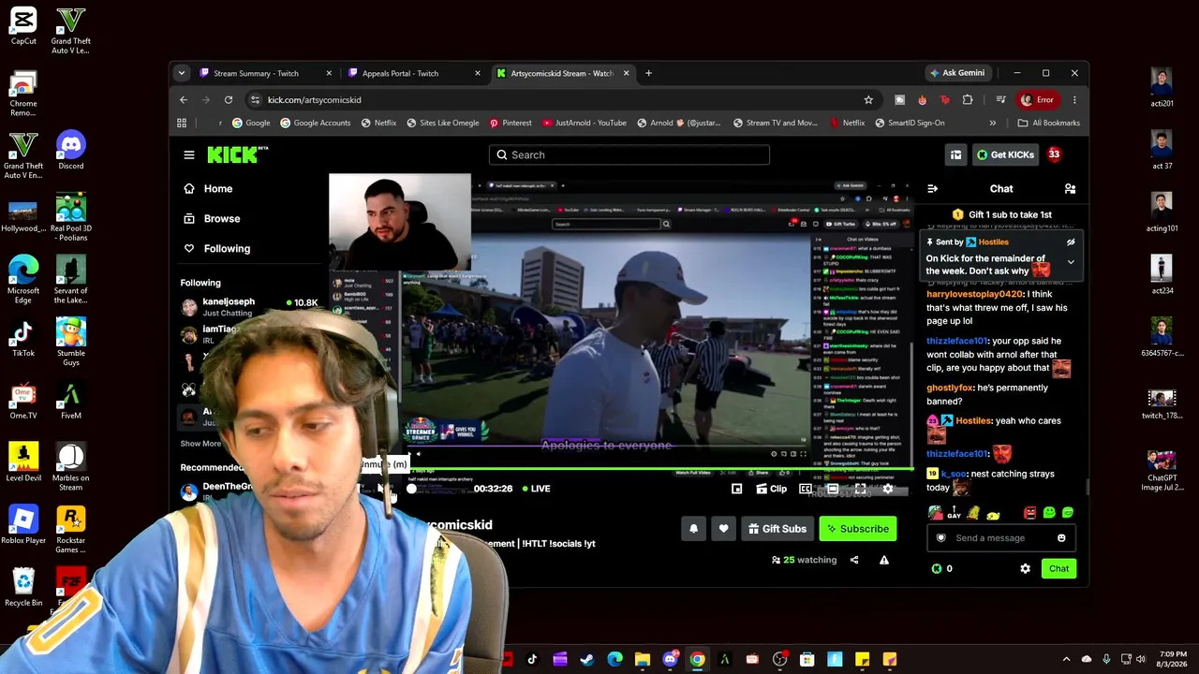The width and height of the screenshot is (1199, 674).
Task: Open JustArnold - YouTube bookmark
Action: coord(583,123)
